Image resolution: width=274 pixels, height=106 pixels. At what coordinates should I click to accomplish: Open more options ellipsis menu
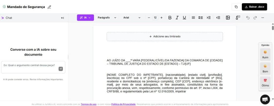(x=263, y=18)
